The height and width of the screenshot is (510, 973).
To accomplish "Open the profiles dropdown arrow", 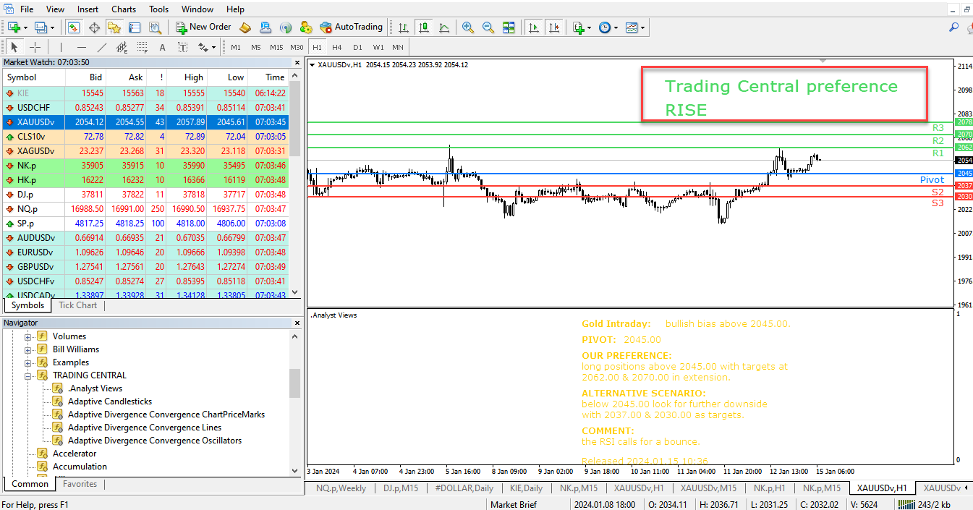I will pyautogui.click(x=52, y=27).
